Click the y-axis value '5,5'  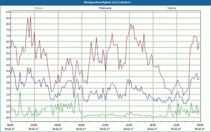click(8, 53)
